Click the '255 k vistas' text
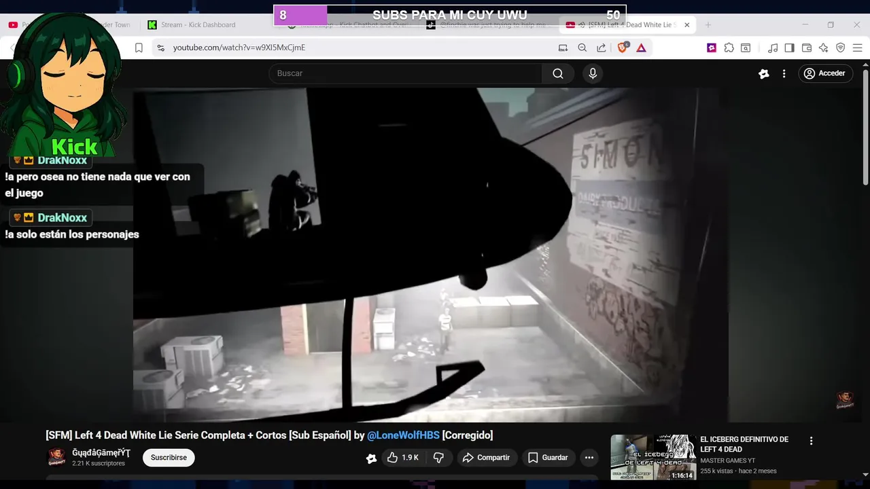 (716, 471)
